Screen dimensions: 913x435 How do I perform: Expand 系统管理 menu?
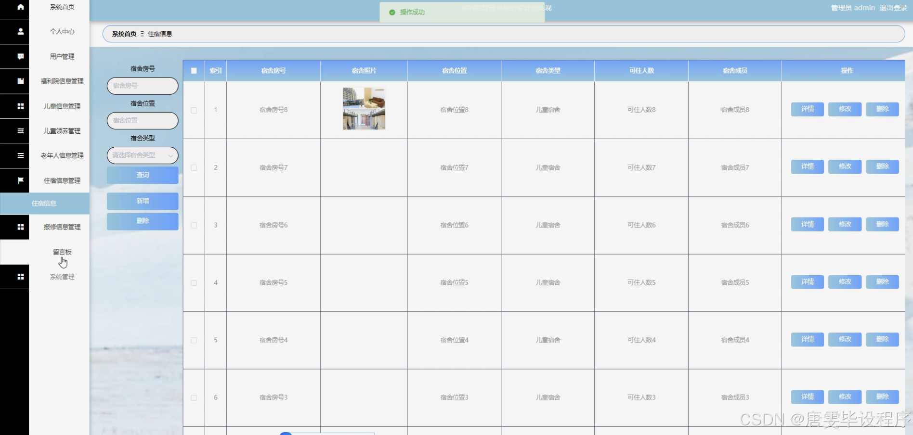pos(62,277)
